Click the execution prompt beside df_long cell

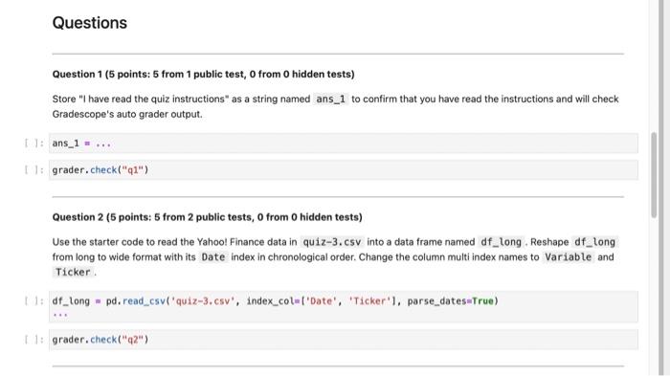34,301
